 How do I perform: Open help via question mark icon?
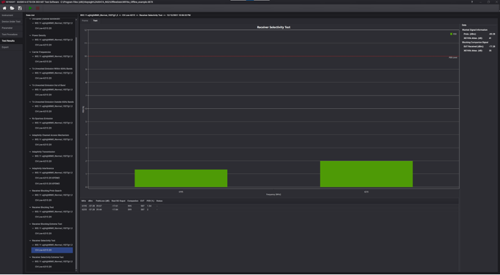point(472,2)
